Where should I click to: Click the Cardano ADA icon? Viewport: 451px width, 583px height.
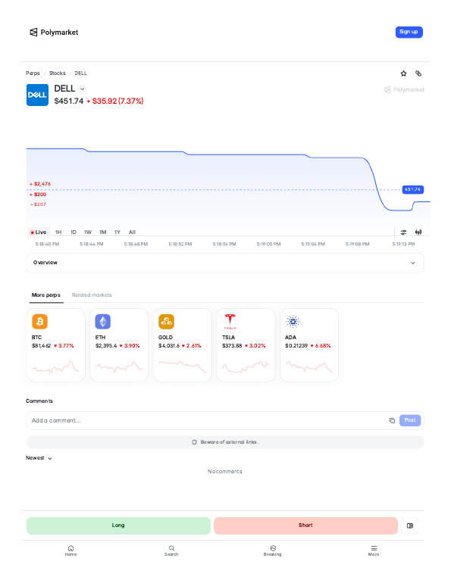(293, 322)
